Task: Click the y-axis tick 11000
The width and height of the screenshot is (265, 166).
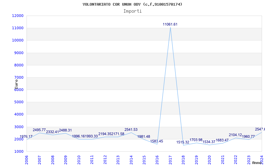Action: [18, 28]
